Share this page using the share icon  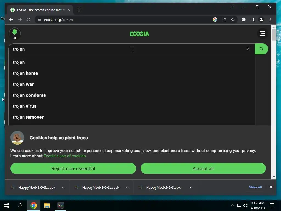[x=224, y=20]
